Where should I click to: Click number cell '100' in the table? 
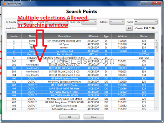point(14,61)
